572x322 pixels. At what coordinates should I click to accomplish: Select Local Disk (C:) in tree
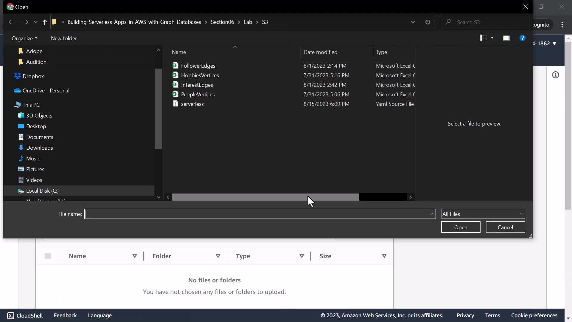(x=42, y=191)
